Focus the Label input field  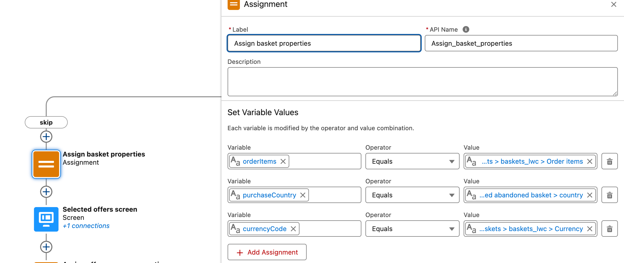point(324,43)
